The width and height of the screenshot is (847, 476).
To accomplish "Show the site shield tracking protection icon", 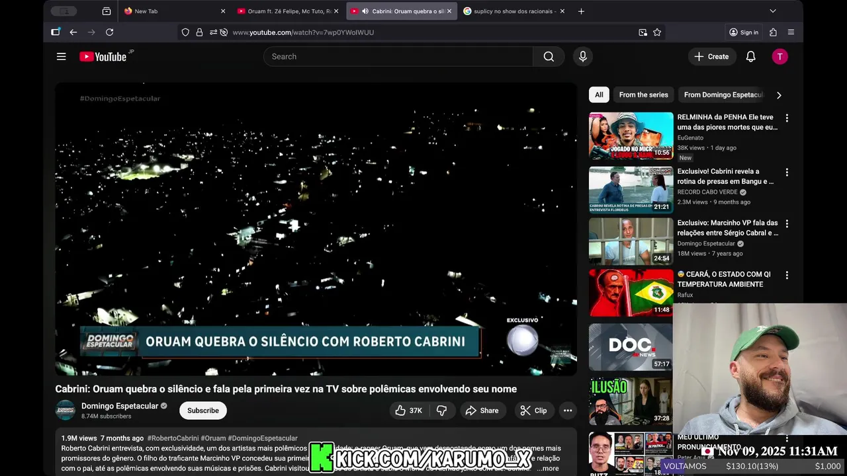I will tap(185, 32).
